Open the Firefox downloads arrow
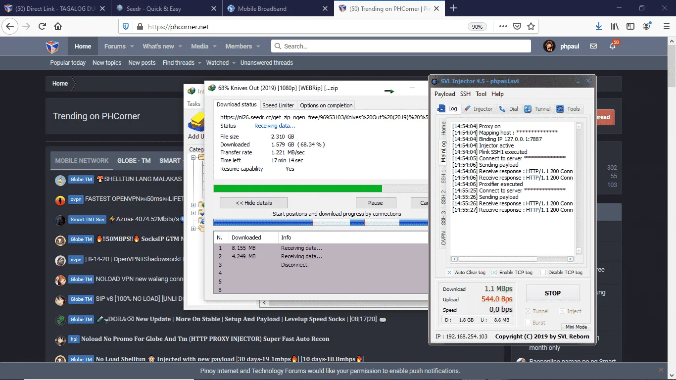The width and height of the screenshot is (676, 380). (599, 27)
